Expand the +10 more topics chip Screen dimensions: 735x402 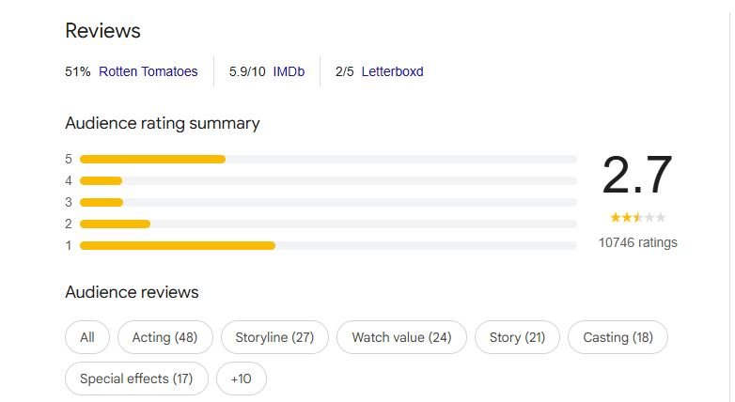point(241,379)
